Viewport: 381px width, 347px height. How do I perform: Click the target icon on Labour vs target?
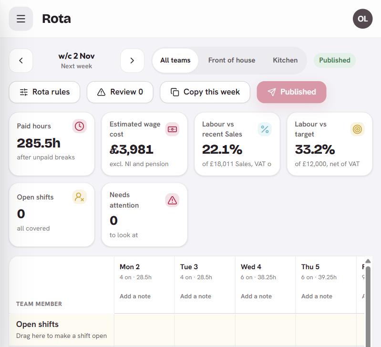(358, 129)
